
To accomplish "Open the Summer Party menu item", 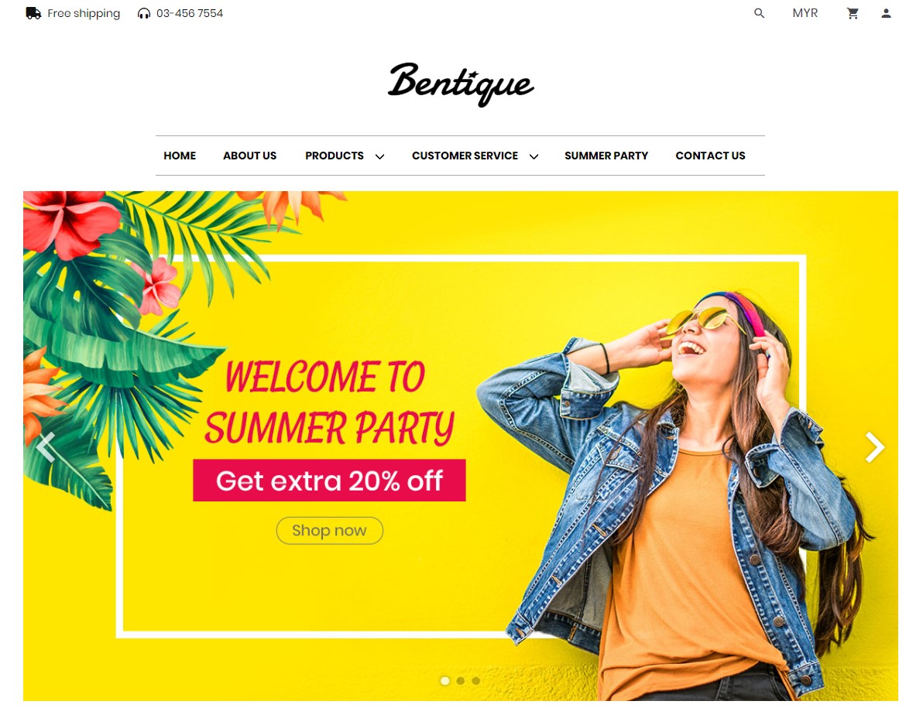I will (606, 156).
